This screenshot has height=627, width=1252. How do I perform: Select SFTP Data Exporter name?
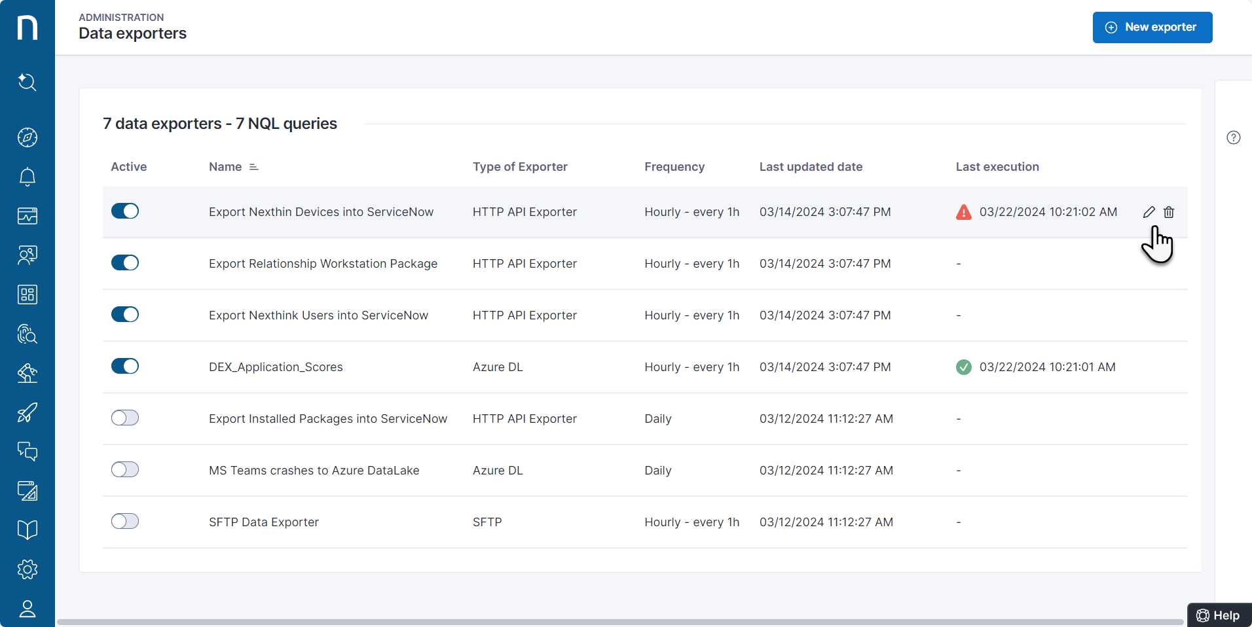[x=264, y=522]
